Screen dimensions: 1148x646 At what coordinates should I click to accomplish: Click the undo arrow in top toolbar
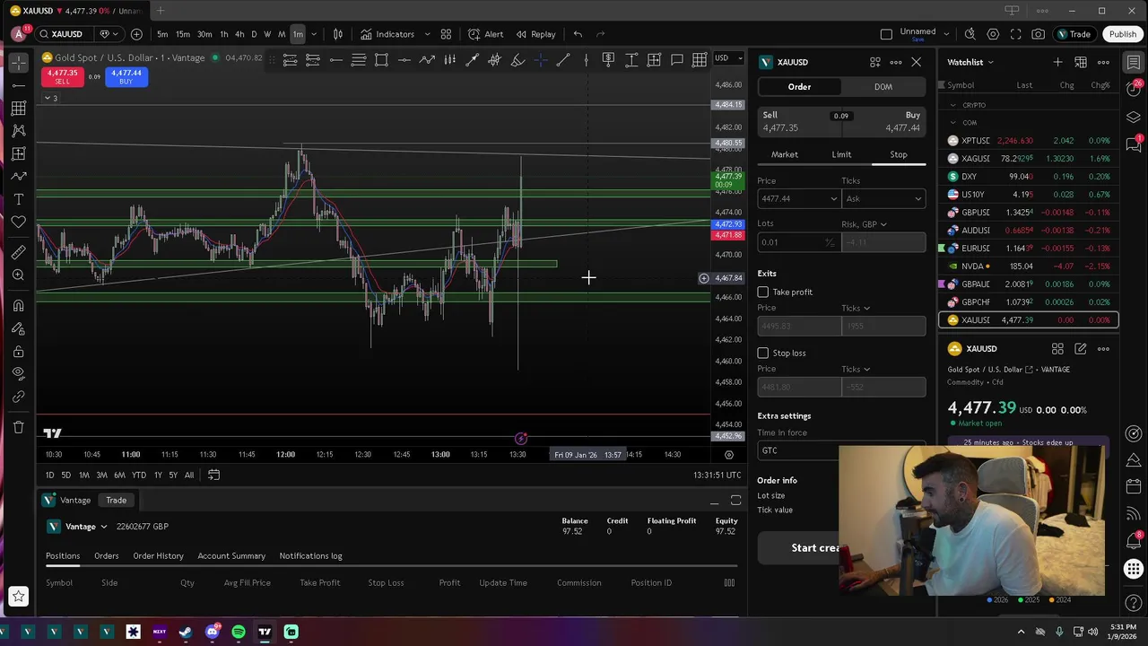tap(578, 34)
